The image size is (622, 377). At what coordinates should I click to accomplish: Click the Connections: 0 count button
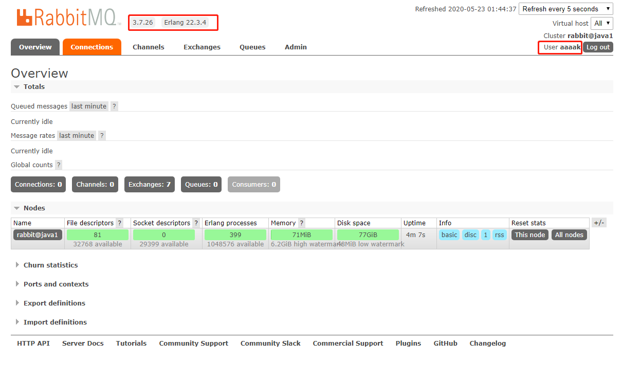click(x=39, y=184)
